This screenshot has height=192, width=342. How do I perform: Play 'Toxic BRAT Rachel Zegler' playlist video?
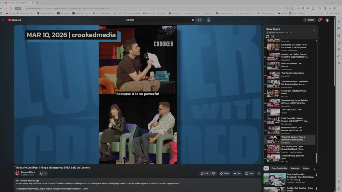290,149
